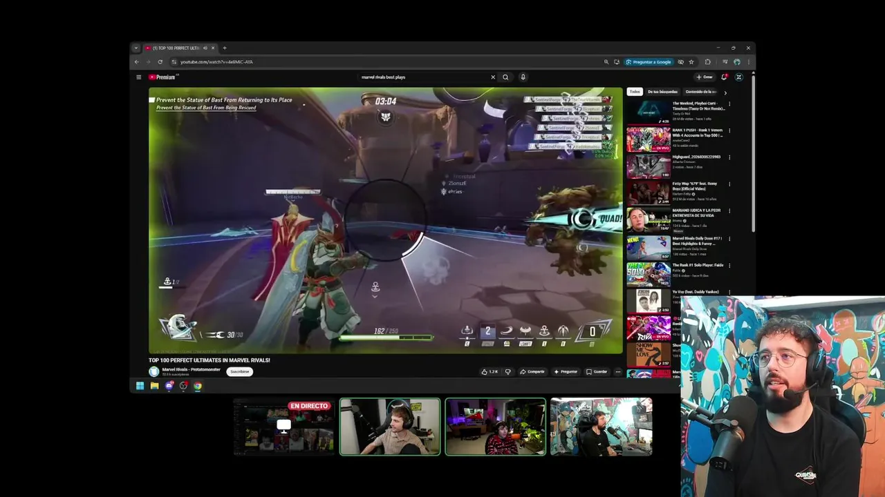Viewport: 885px width, 497px height.
Task: Select the EN DIRECTO stream thumbnail
Action: coord(283,427)
